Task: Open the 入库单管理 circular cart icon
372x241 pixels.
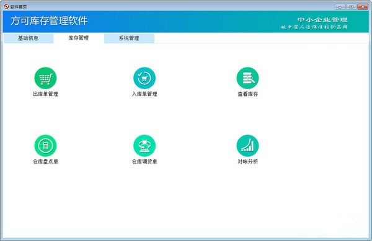Action: point(144,78)
